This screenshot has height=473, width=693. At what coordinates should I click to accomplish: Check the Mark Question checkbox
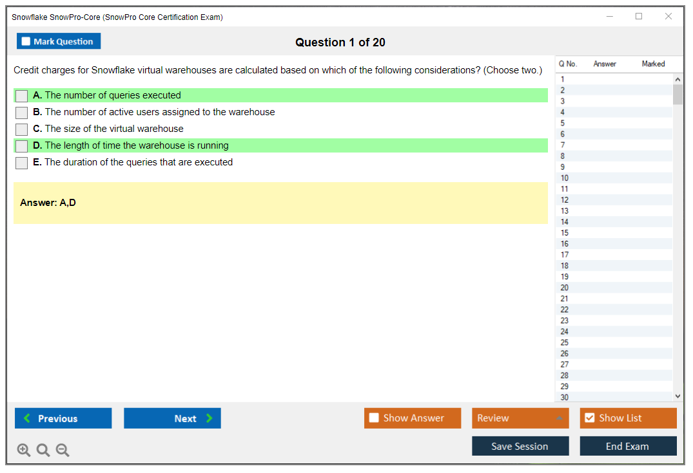26,41
